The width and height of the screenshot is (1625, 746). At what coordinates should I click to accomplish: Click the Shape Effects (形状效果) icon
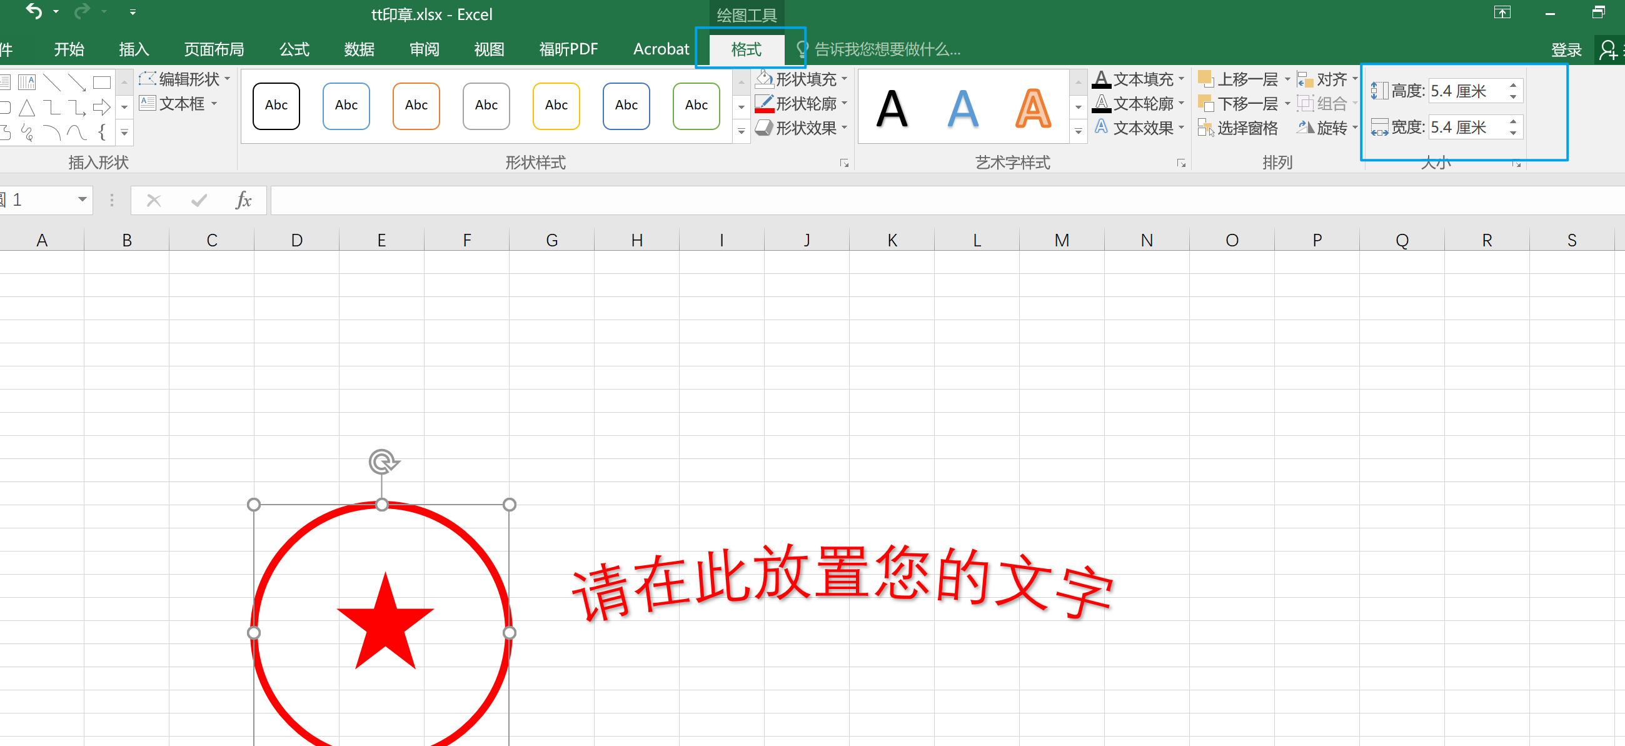coord(764,128)
